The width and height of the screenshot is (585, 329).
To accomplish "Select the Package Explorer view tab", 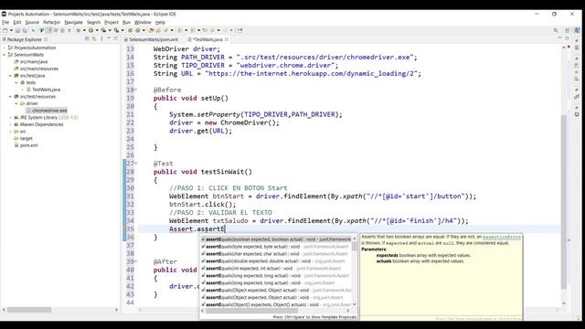I will click(x=25, y=39).
